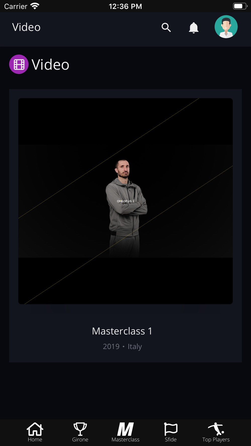Switch to the Home tab label
This screenshot has height=446, width=251.
pos(35,439)
